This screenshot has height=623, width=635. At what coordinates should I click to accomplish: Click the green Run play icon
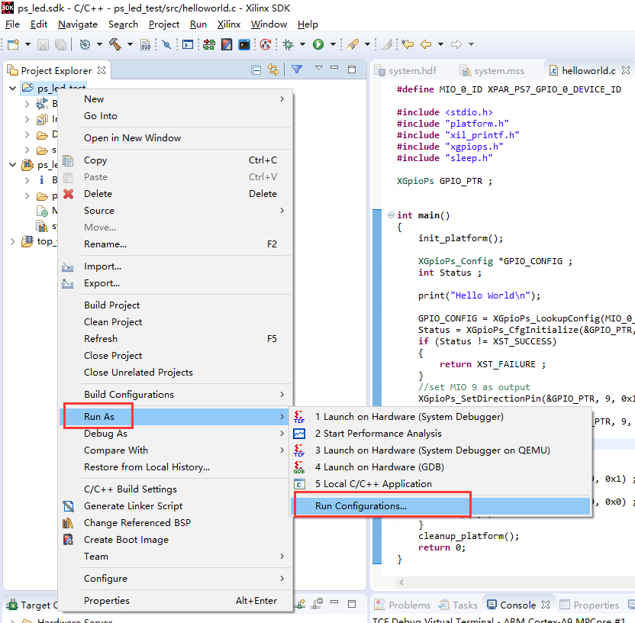pos(318,44)
